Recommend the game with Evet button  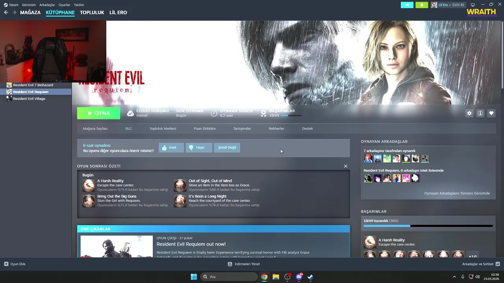pyautogui.click(x=171, y=147)
